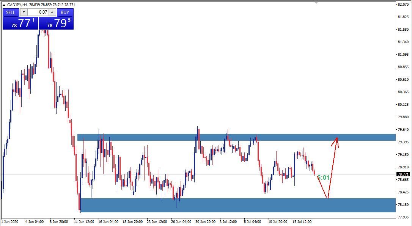
Task: Collapse one-click trading panel triangle icon
Action: coord(4,5)
